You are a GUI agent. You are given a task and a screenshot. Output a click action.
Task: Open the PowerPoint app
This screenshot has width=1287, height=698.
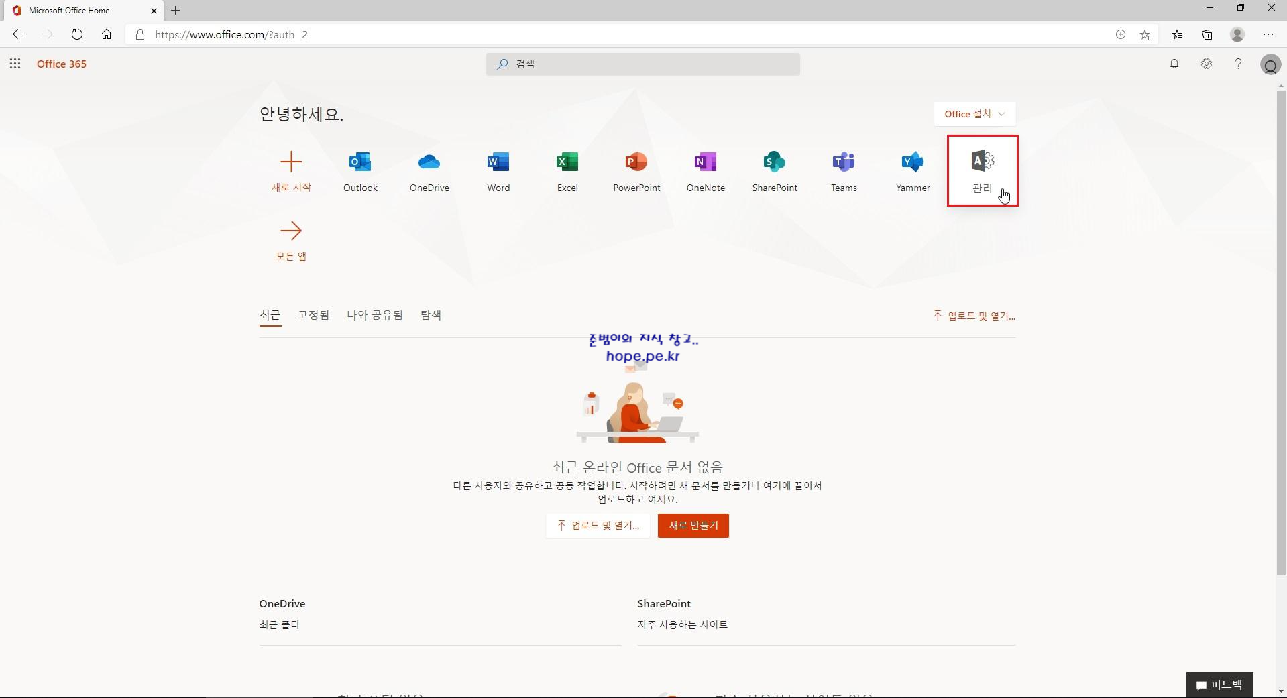(636, 170)
